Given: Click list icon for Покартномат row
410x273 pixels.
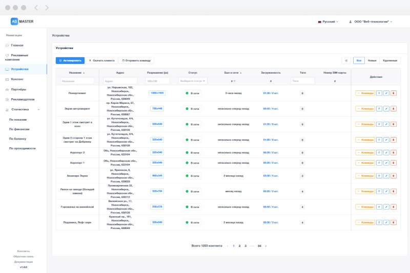Looking at the screenshot, I should coord(379,93).
